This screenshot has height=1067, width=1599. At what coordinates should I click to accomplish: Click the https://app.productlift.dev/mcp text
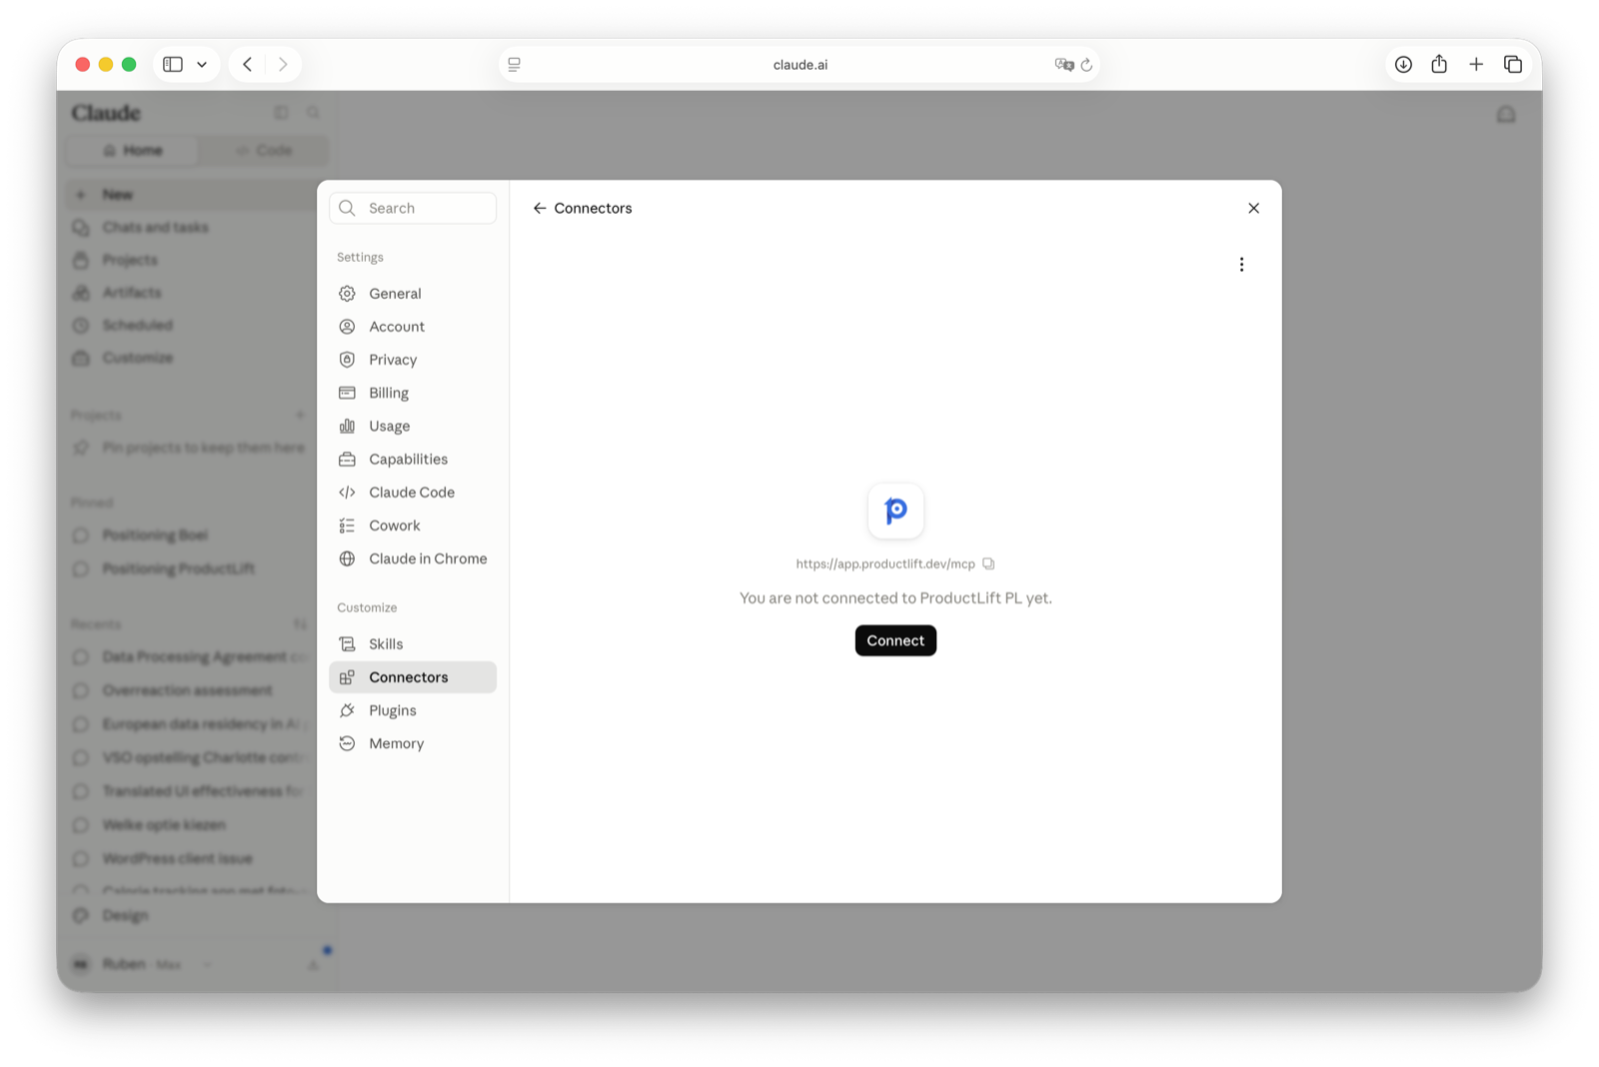click(885, 563)
